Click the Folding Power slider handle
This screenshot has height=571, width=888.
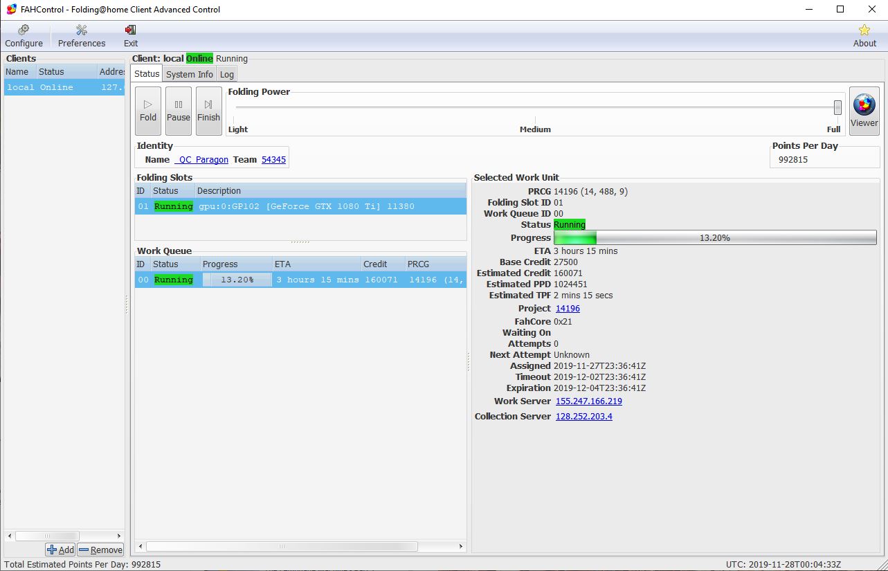(837, 107)
